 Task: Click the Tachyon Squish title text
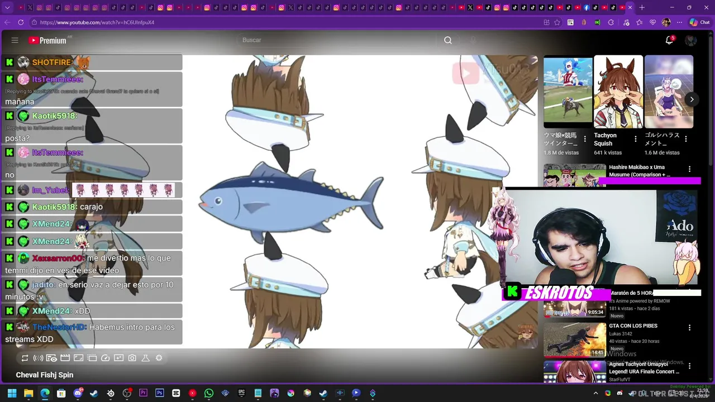(x=605, y=139)
